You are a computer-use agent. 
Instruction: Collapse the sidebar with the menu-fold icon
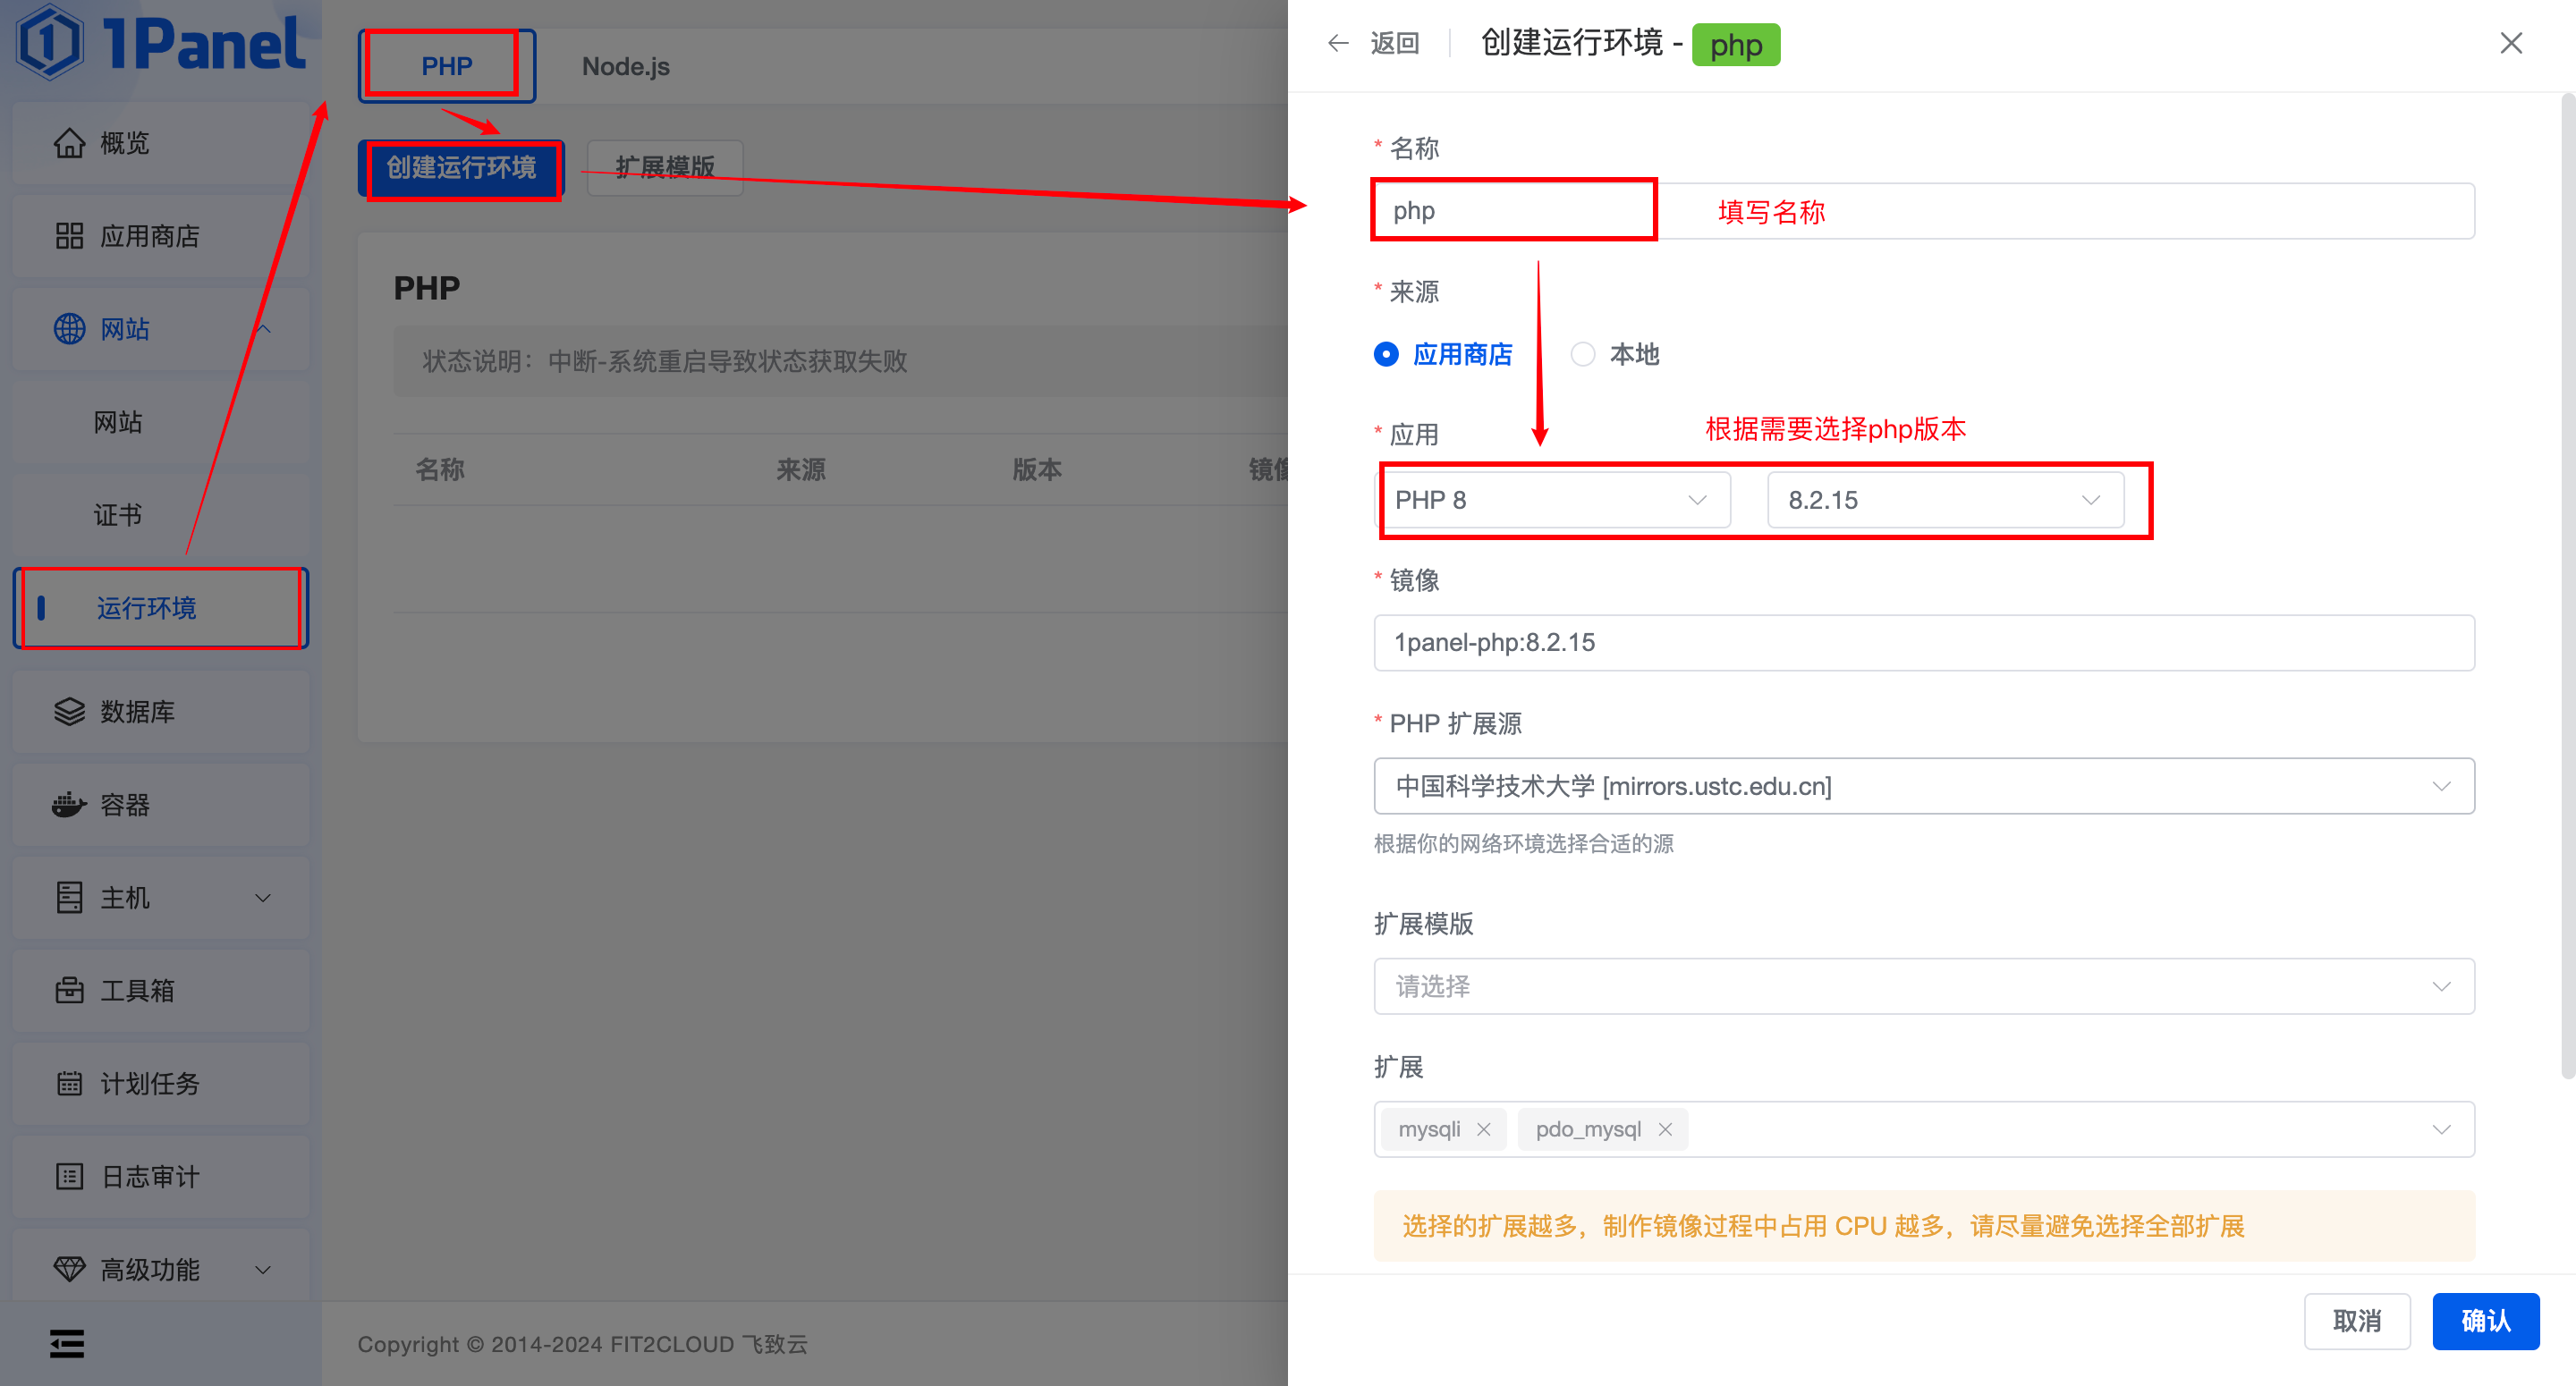pyautogui.click(x=67, y=1344)
